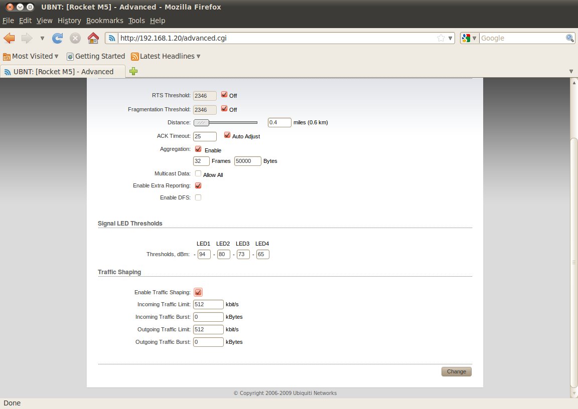Click into the Google search field
Viewport: 578px width, 409px height.
(522, 38)
